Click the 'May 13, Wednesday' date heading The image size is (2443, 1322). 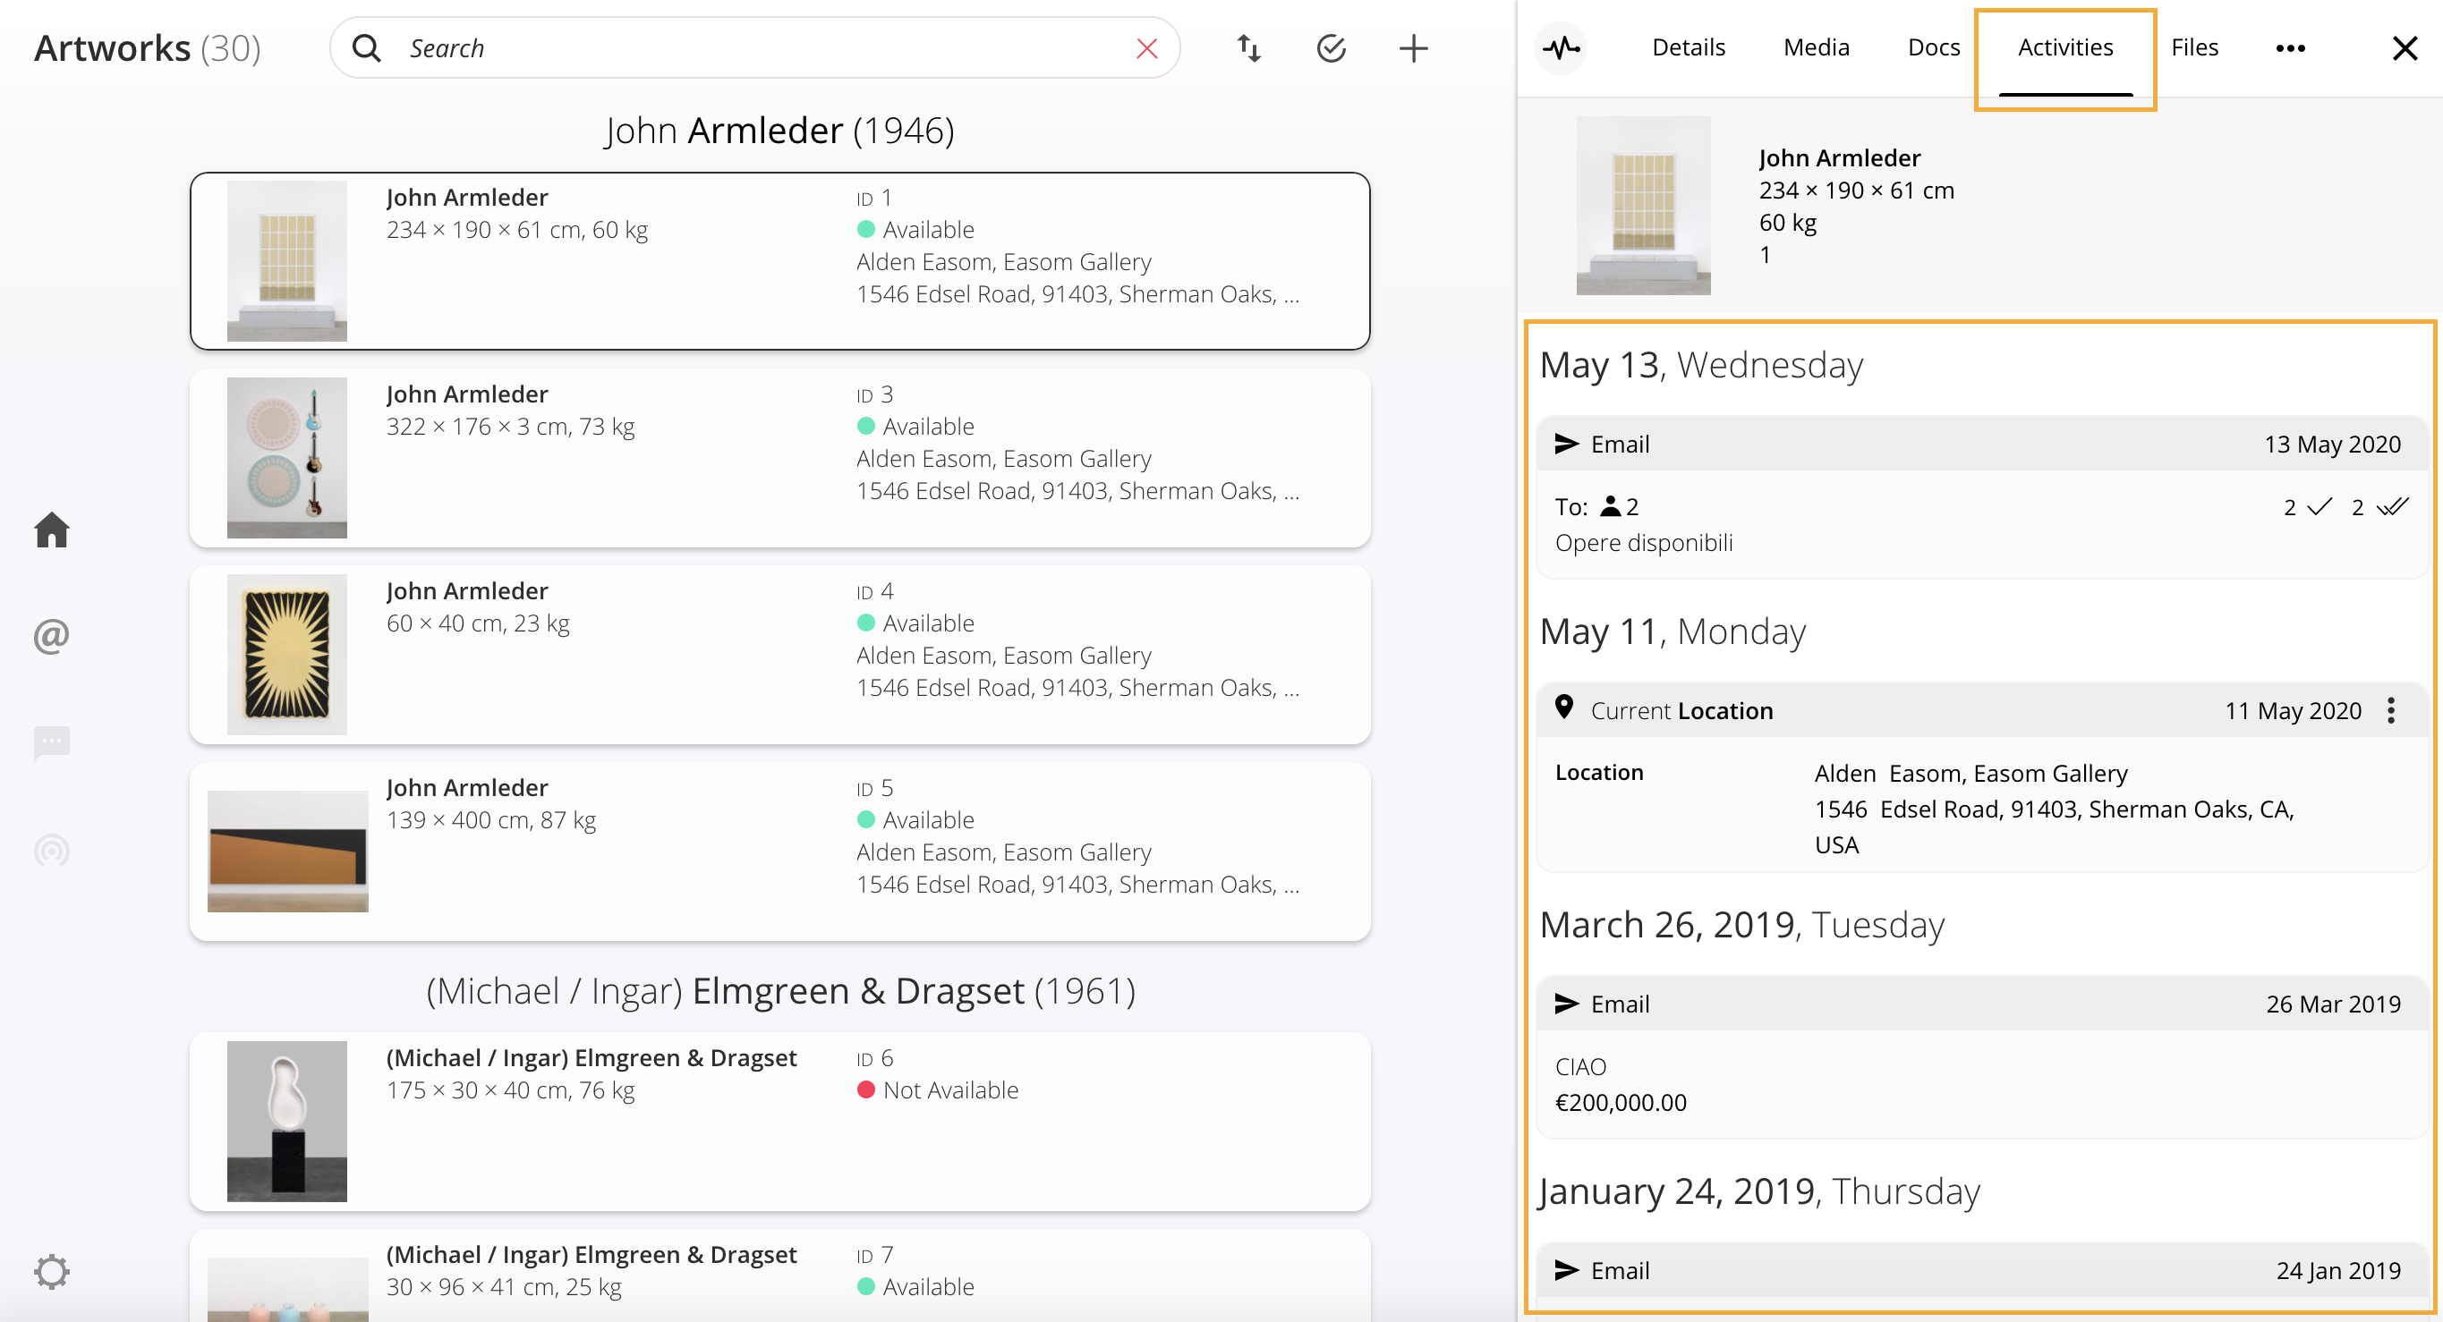click(1701, 365)
